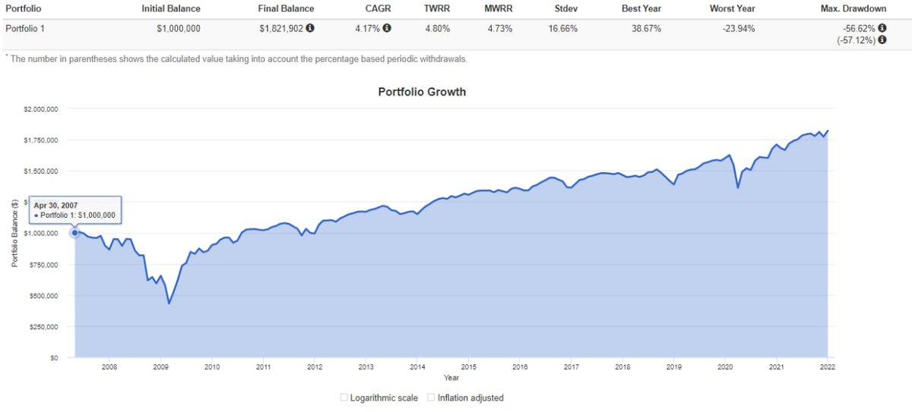Click info icon beside Final Balance $1,821,902
This screenshot has height=412, width=912.
(x=310, y=29)
